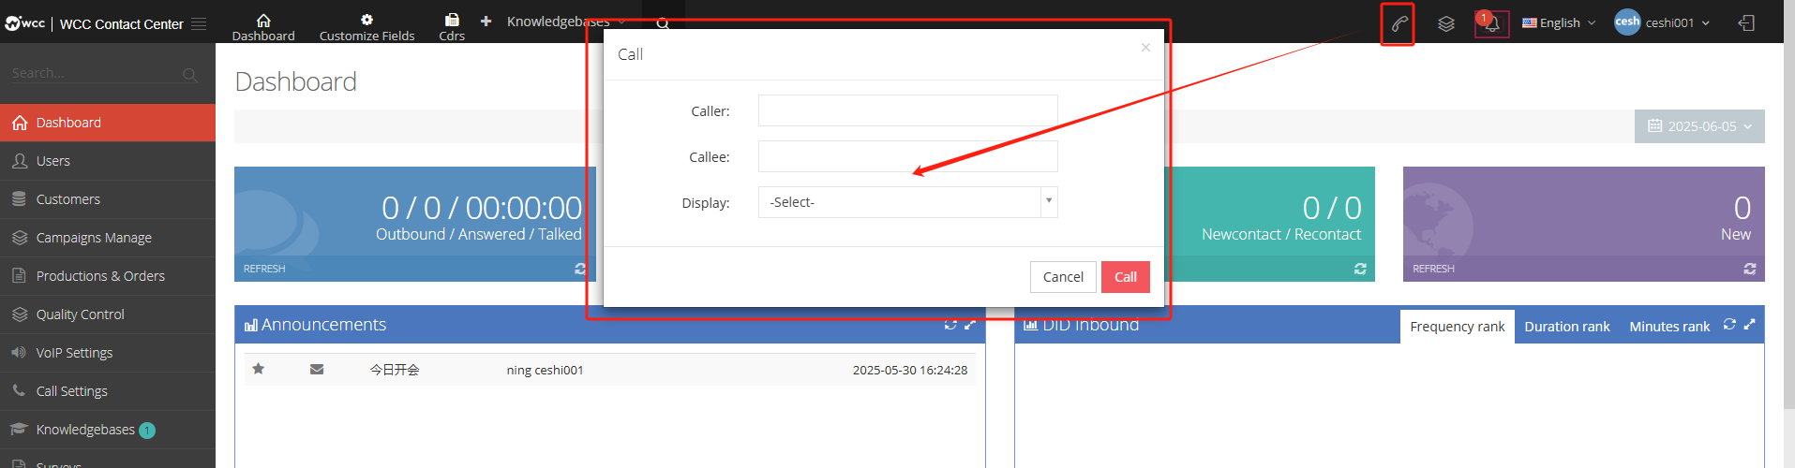Open the 2025-06-05 date picker

click(1699, 126)
